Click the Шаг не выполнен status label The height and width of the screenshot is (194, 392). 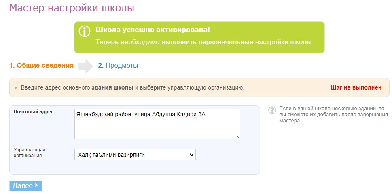356,87
